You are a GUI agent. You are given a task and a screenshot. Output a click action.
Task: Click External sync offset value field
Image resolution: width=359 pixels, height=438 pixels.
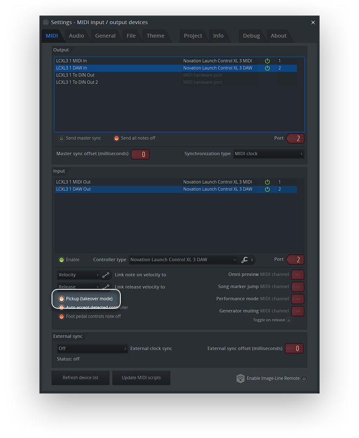coord(294,349)
